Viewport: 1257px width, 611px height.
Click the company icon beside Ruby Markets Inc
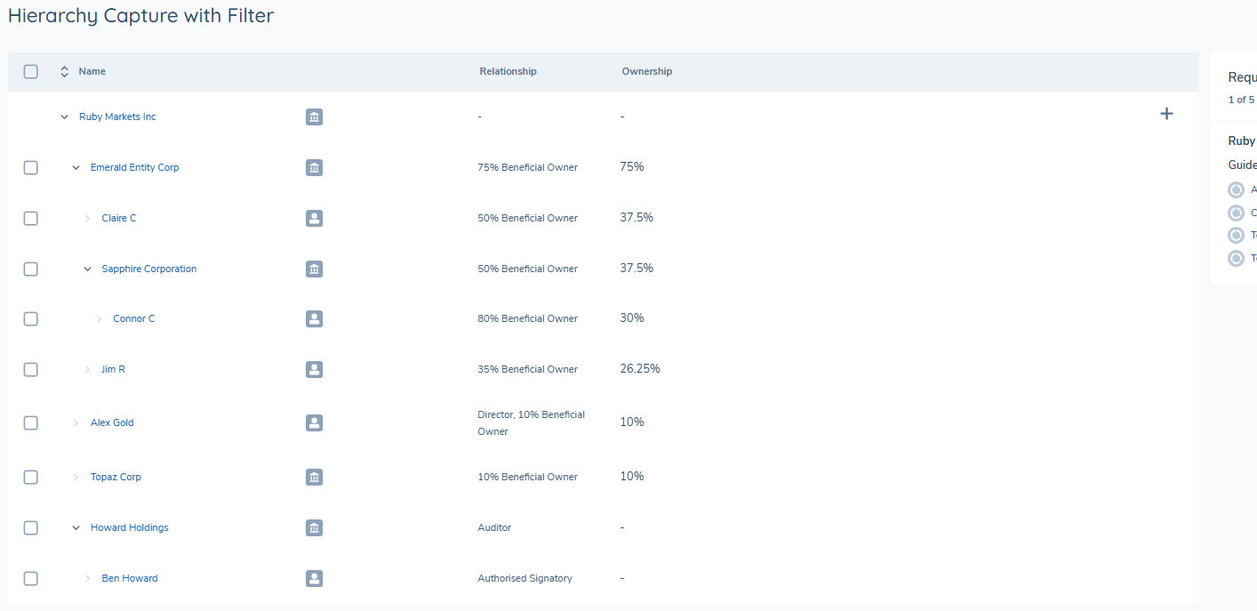pyautogui.click(x=314, y=117)
